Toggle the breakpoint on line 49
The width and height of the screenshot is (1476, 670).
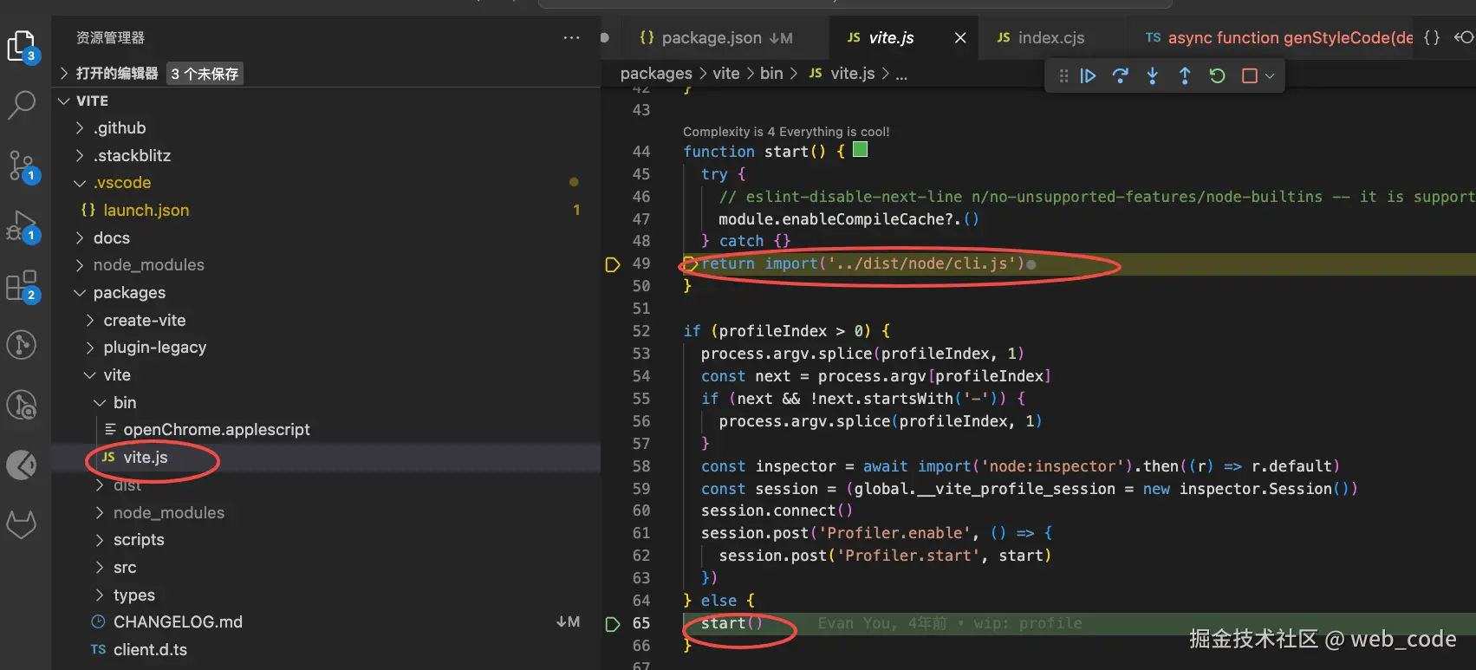(613, 264)
